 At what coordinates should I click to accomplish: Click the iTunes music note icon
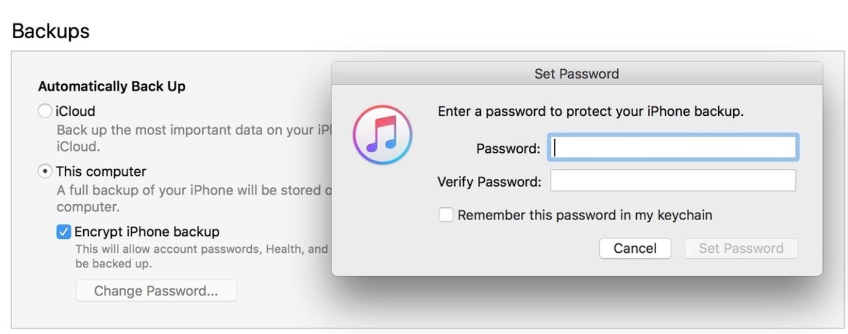coord(382,135)
